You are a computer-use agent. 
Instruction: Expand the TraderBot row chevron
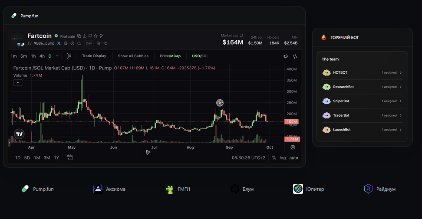401,115
